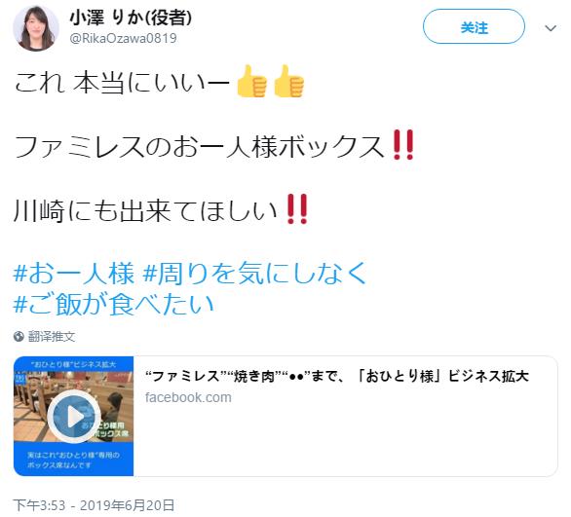Play the video in the link card

pos(74,416)
